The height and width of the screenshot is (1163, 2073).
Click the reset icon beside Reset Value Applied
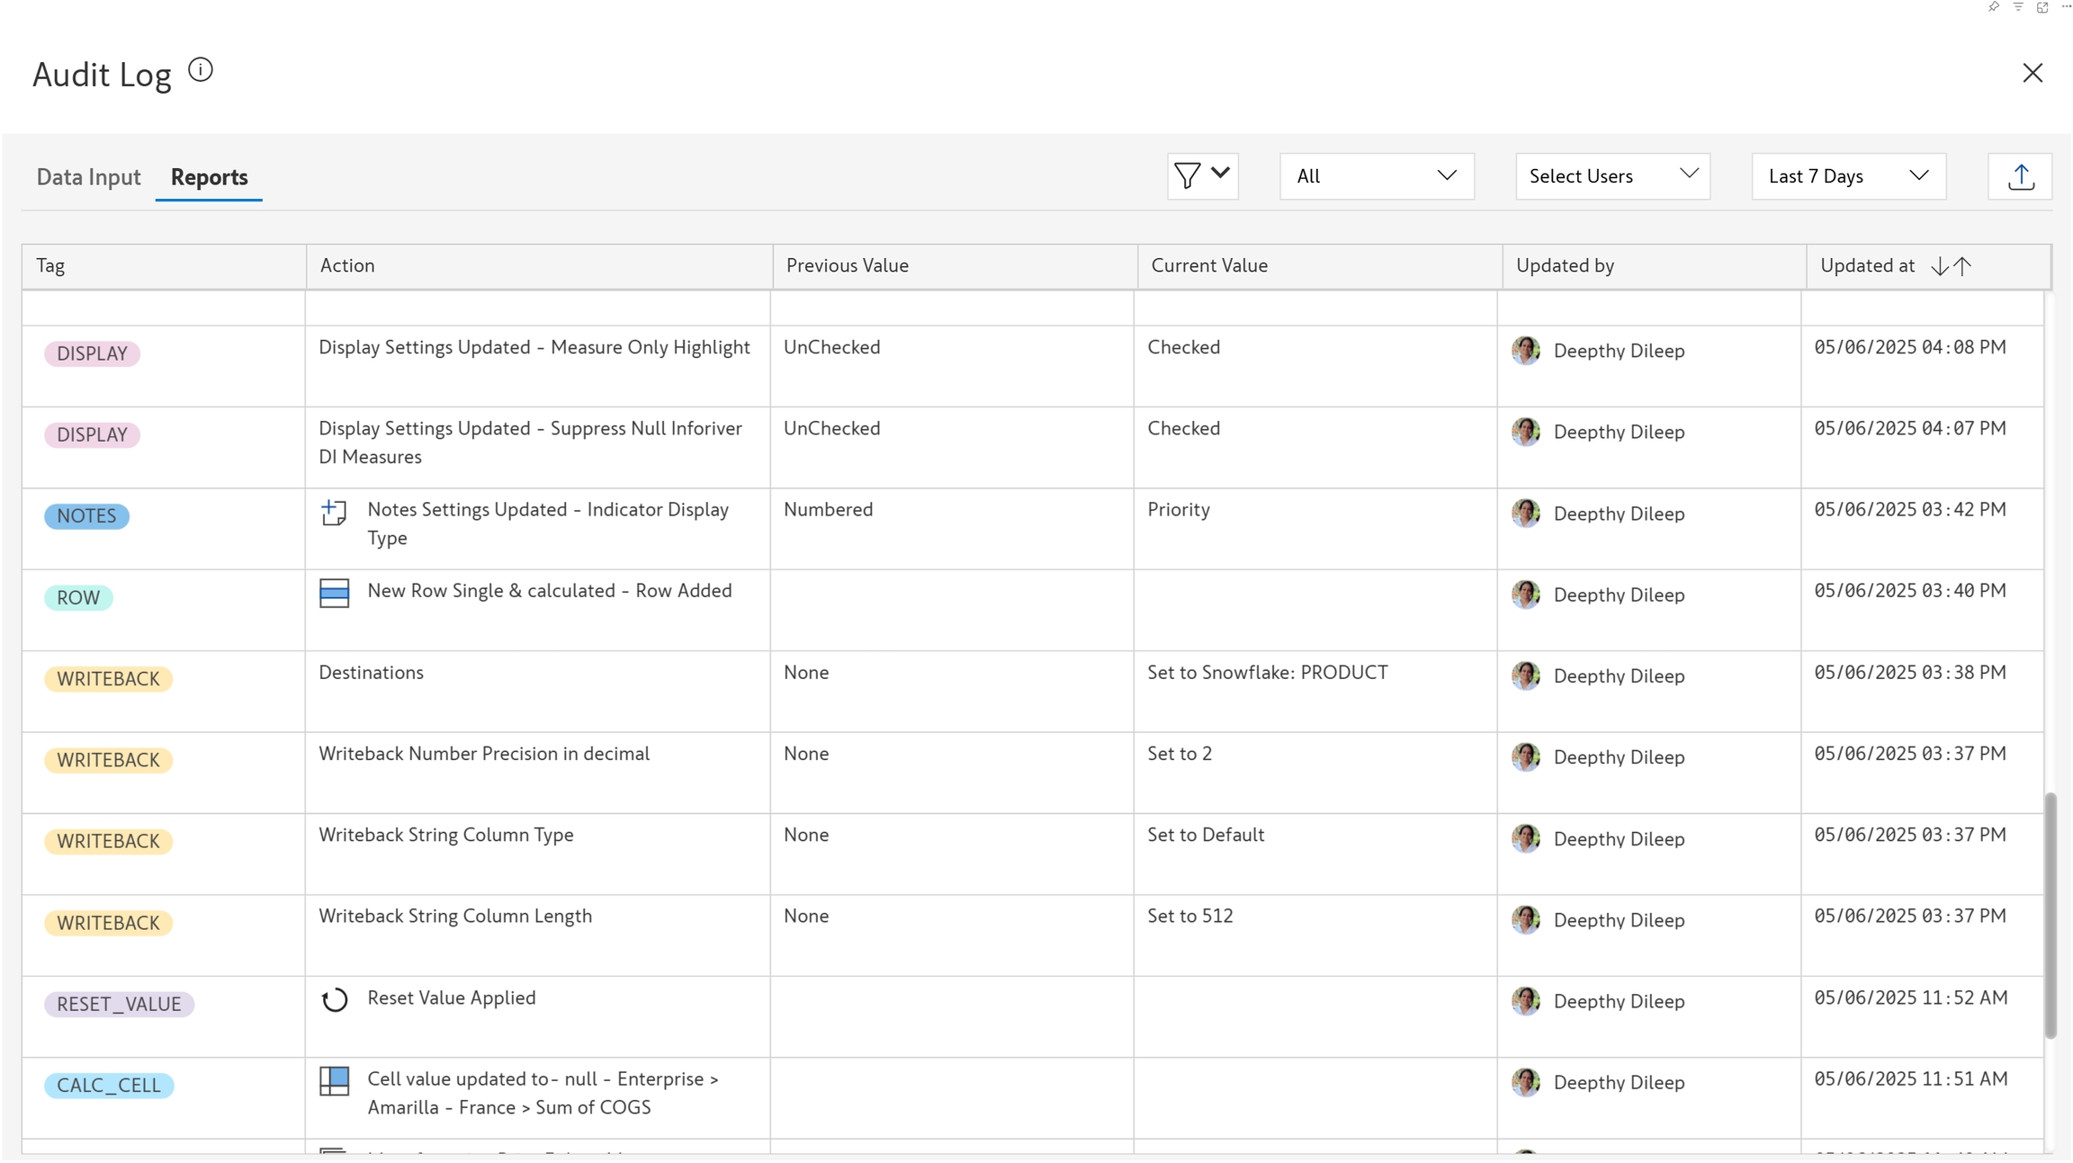pyautogui.click(x=334, y=1000)
